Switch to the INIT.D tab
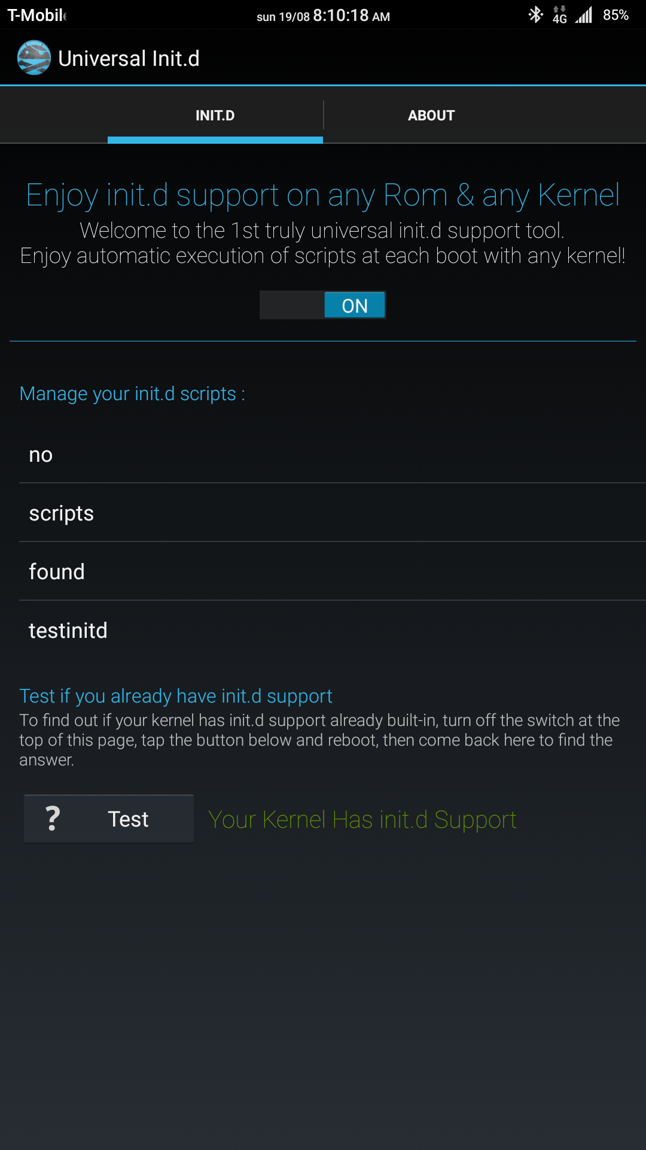 coord(215,116)
